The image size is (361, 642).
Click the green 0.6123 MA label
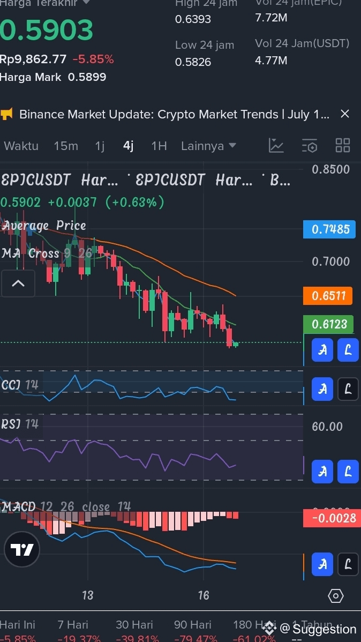[328, 324]
